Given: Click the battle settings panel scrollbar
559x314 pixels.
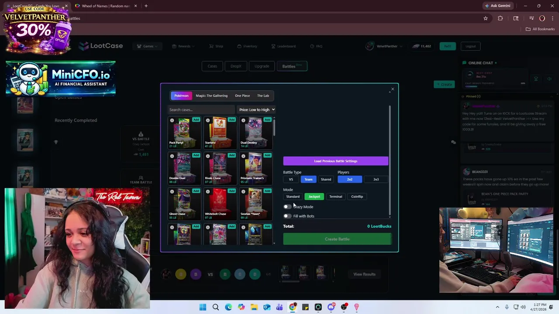Looking at the screenshot, I should (x=389, y=161).
